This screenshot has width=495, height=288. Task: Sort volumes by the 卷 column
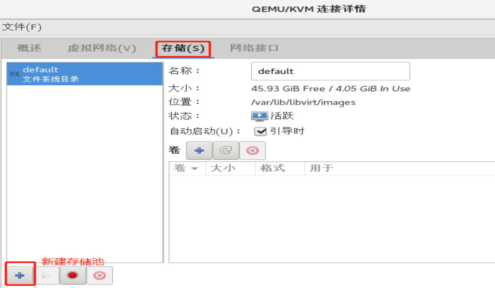187,168
